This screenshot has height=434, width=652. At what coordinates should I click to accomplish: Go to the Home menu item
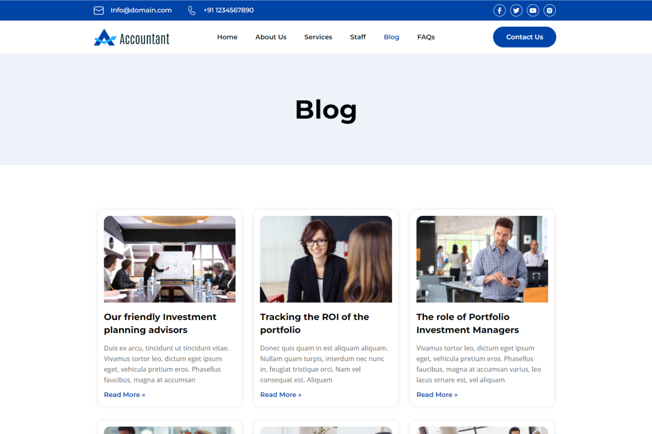[227, 37]
